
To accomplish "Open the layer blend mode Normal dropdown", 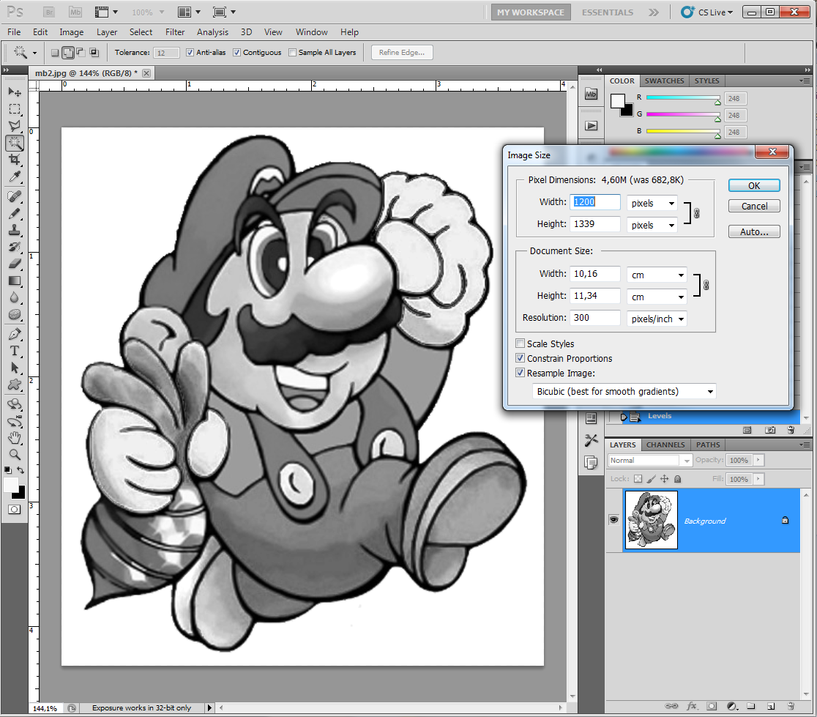I will click(x=649, y=461).
